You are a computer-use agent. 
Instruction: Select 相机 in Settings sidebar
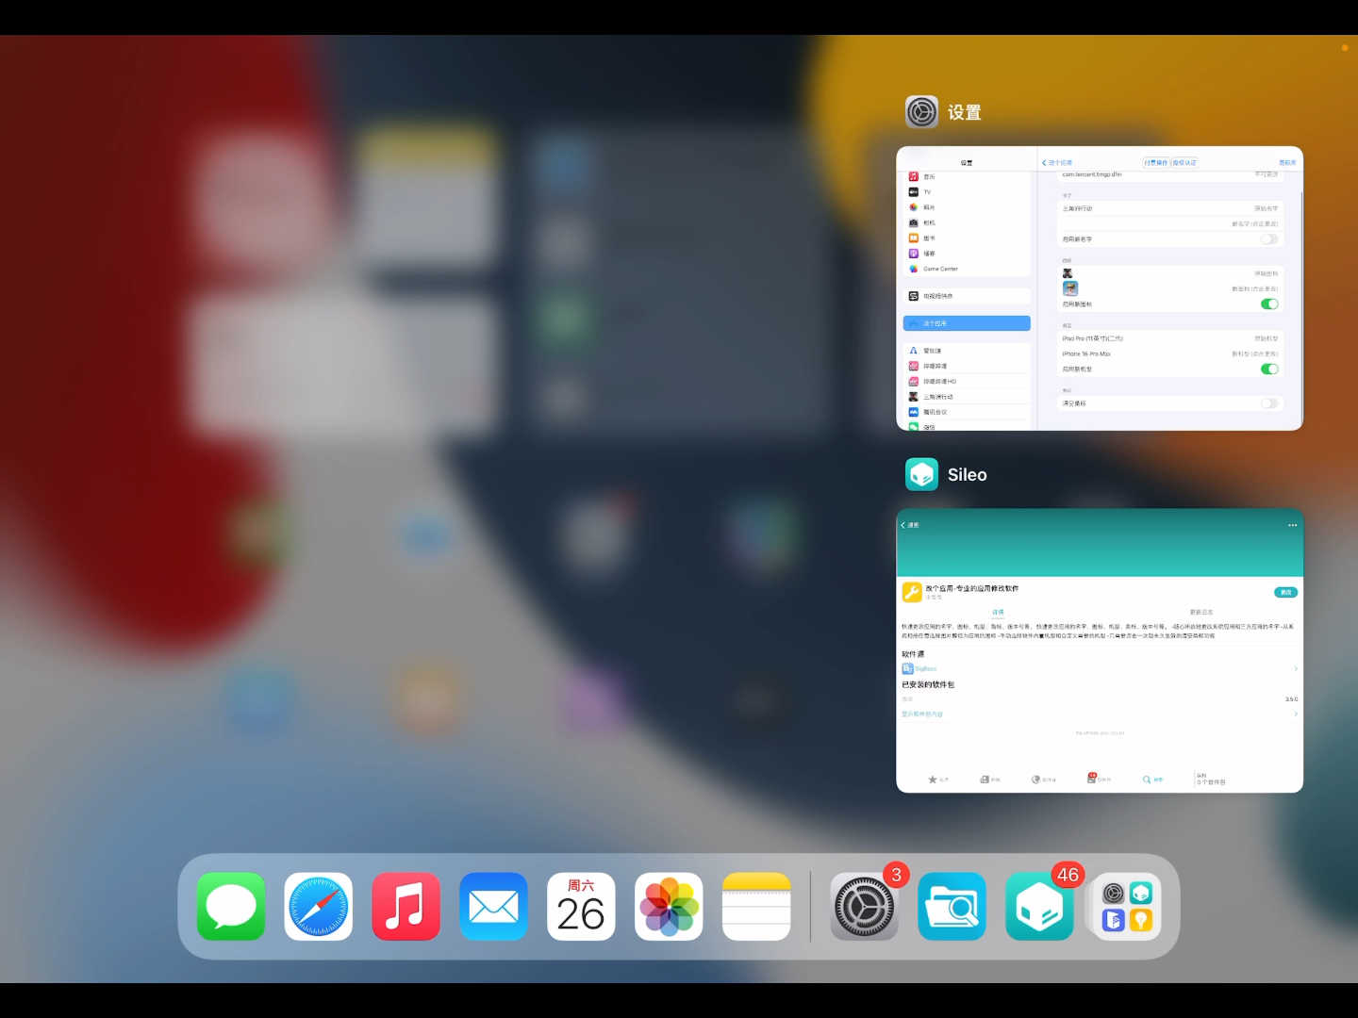click(x=967, y=223)
